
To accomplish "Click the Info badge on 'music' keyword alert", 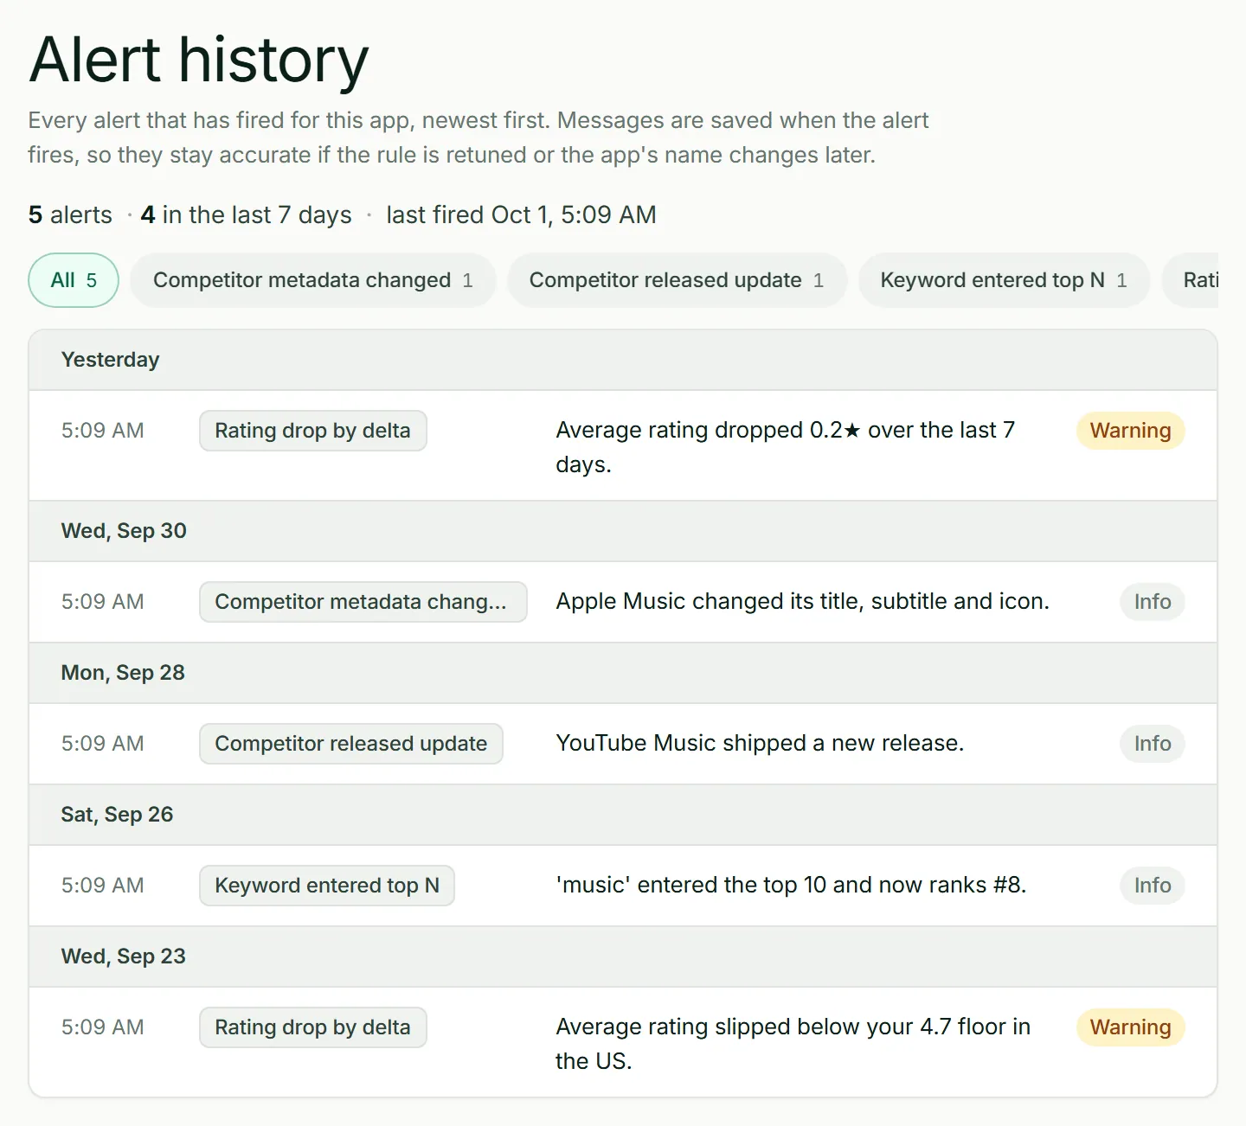I will point(1153,886).
